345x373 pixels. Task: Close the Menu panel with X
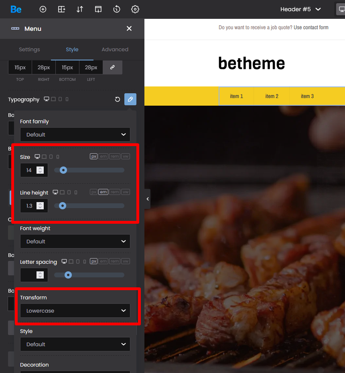click(129, 28)
